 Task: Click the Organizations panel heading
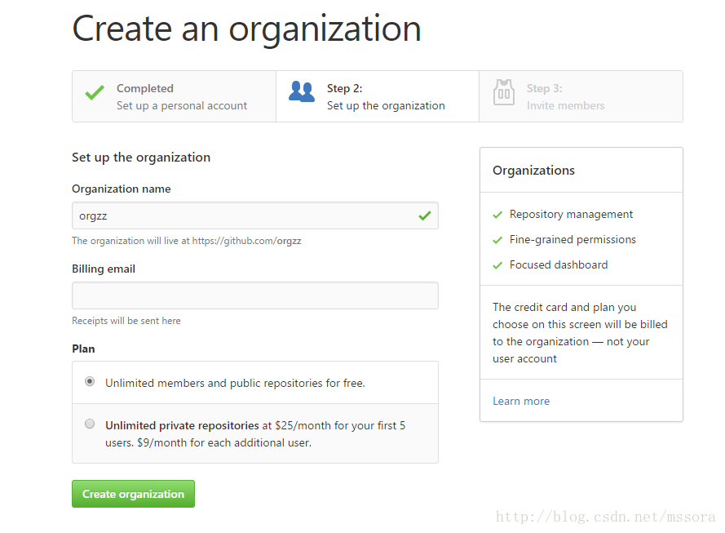(x=533, y=171)
